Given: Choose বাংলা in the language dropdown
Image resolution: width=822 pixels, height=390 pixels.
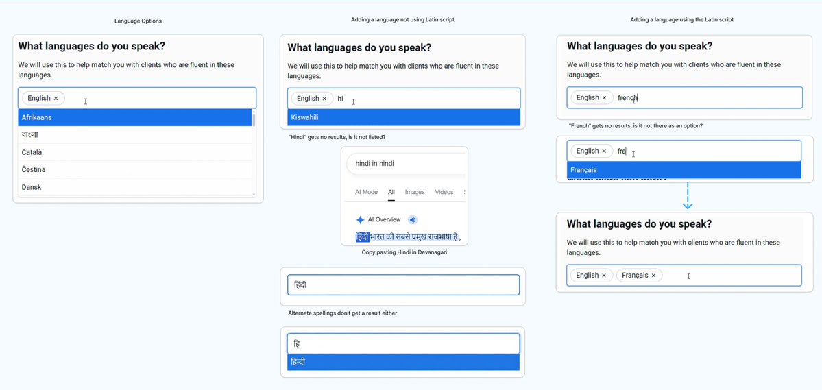Looking at the screenshot, I should 135,135.
